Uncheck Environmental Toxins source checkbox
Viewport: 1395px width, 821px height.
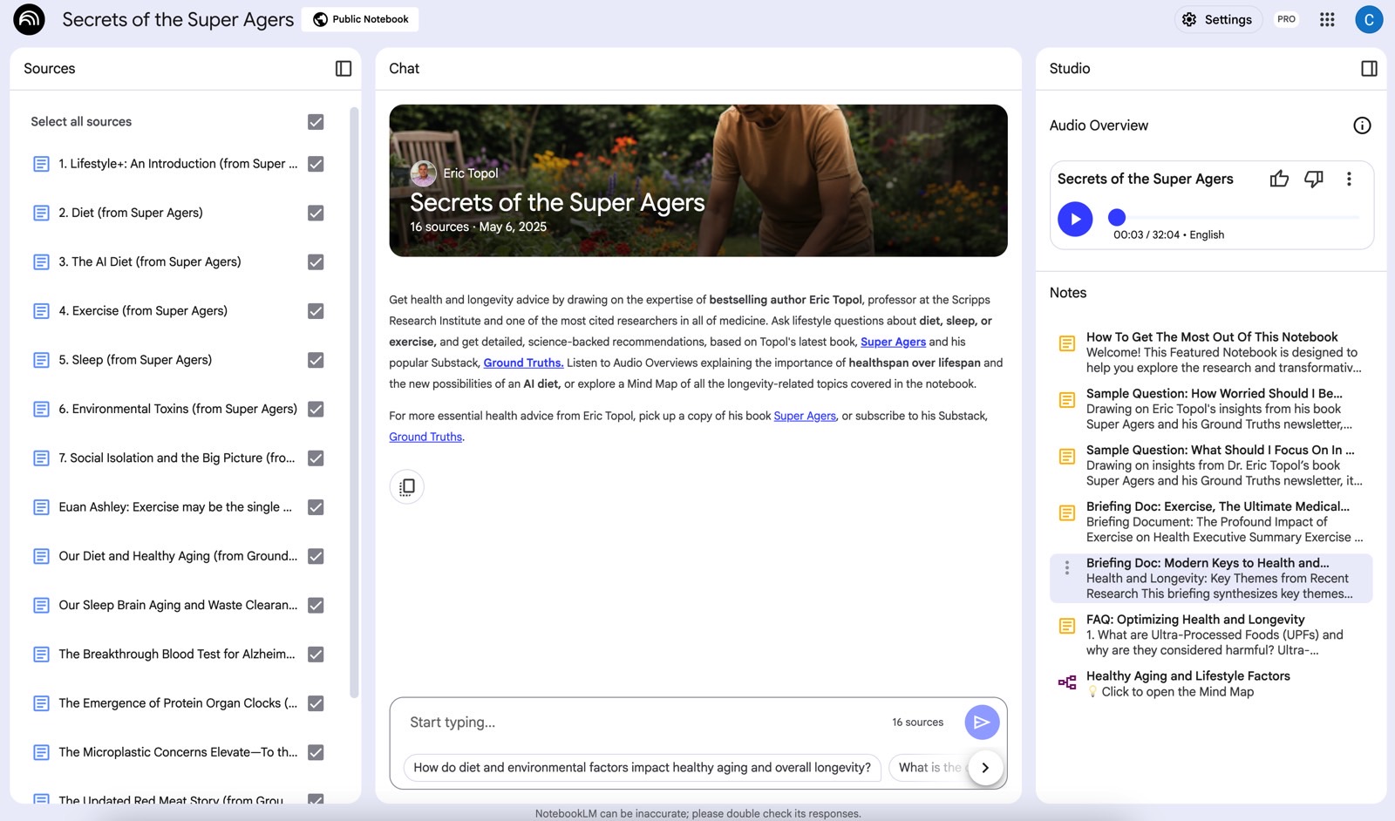click(316, 409)
